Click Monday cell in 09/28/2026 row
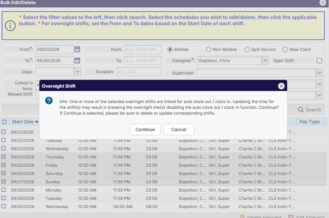Screen dimensions: 329x218 tap(53, 190)
